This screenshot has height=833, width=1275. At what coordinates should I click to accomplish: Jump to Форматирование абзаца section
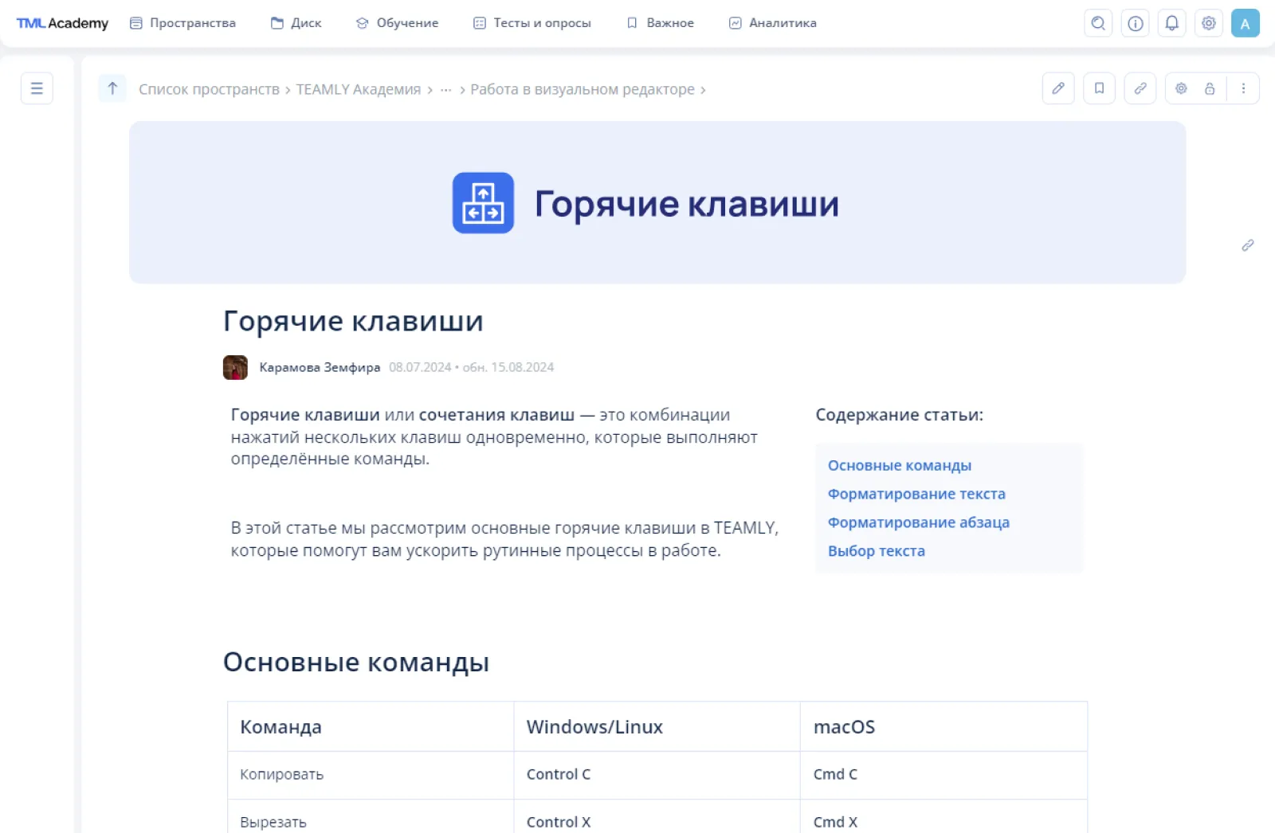919,522
